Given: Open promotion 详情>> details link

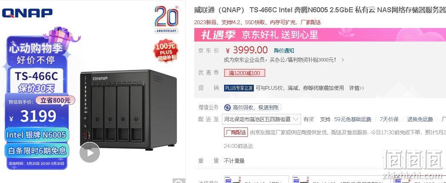Looking at the screenshot, I should 356,88.
